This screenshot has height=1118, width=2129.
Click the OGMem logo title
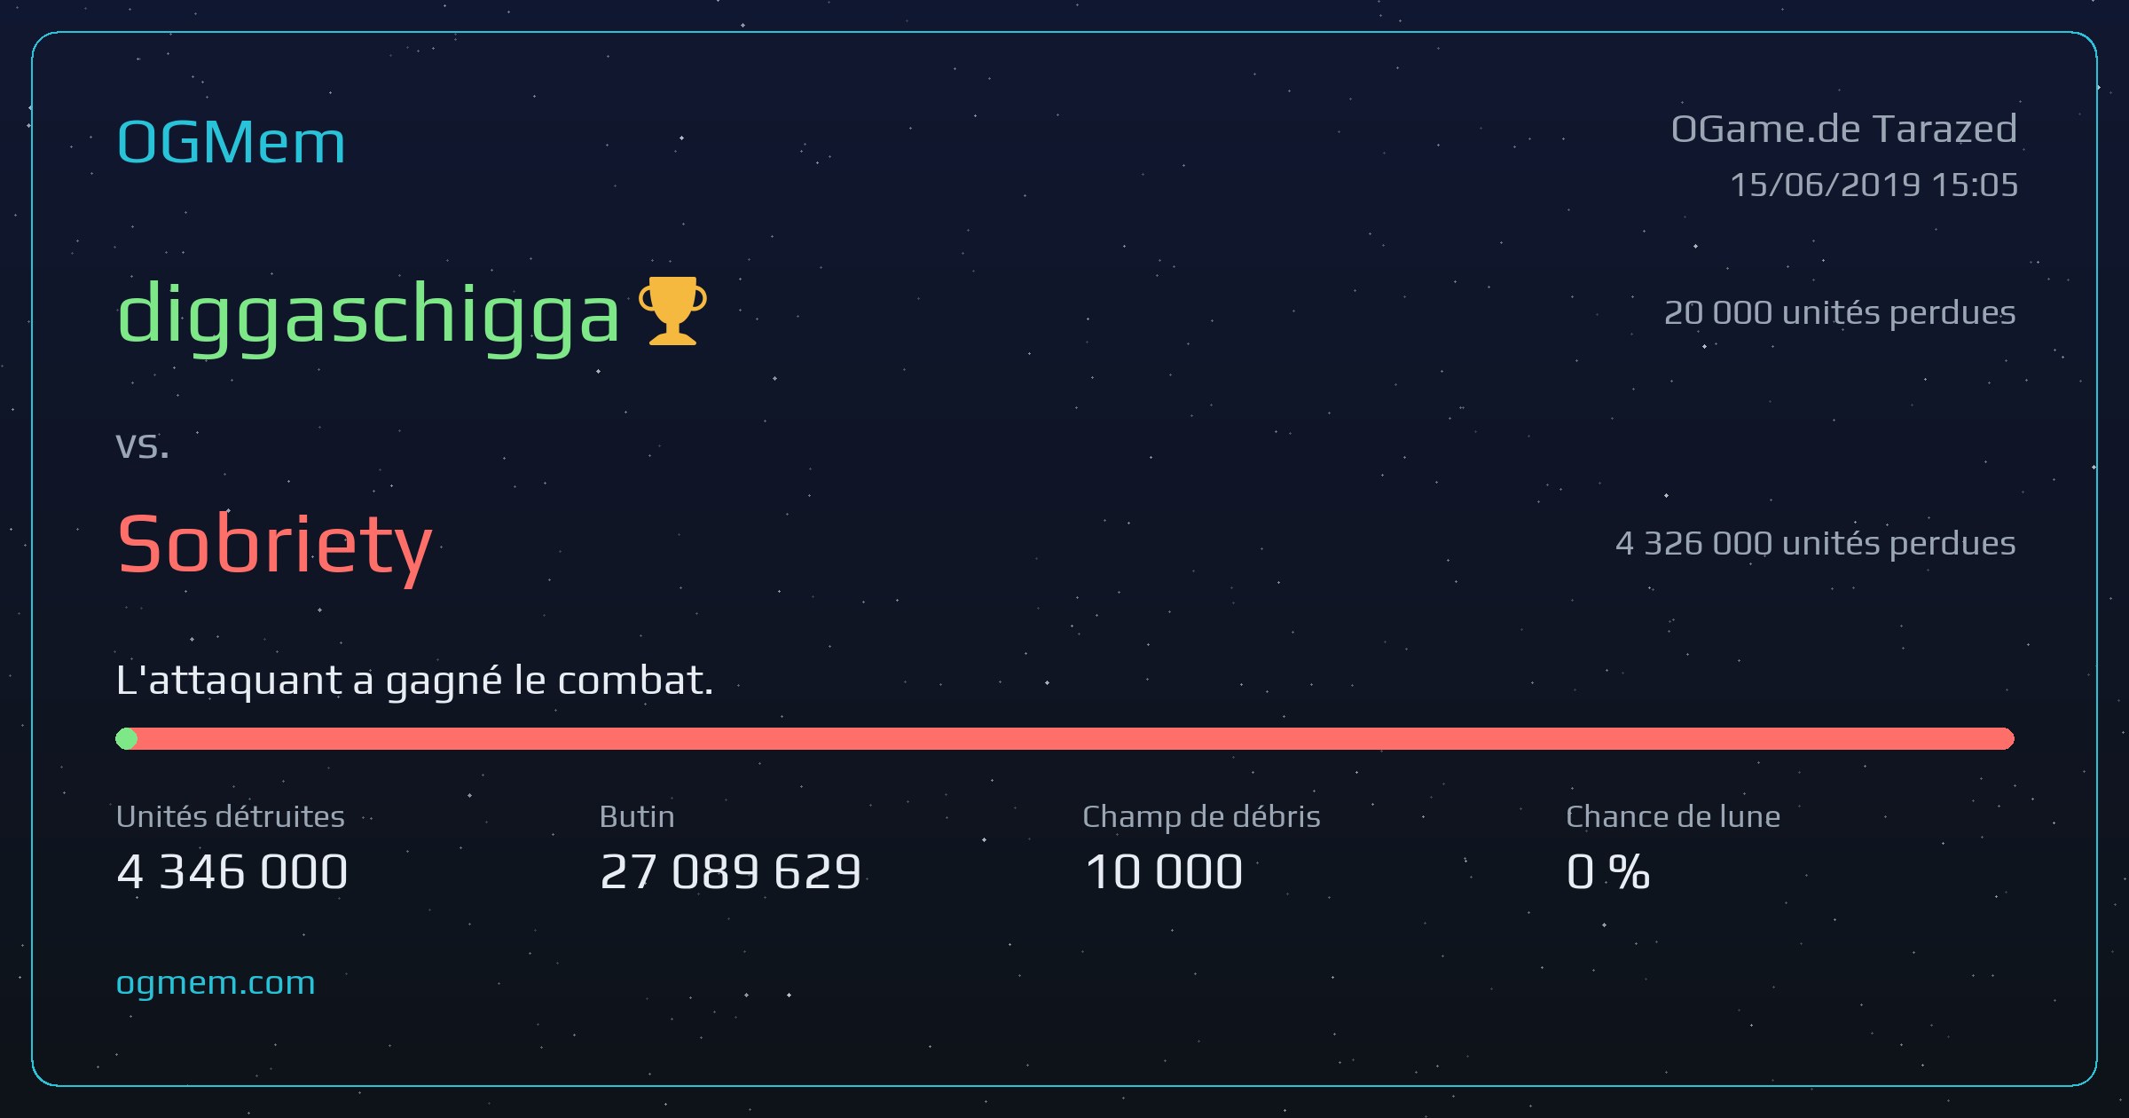click(231, 142)
